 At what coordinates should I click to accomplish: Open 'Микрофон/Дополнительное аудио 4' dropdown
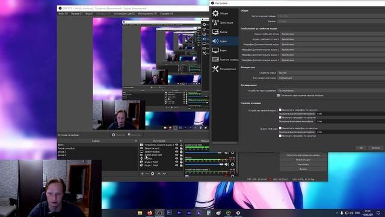[333, 60]
